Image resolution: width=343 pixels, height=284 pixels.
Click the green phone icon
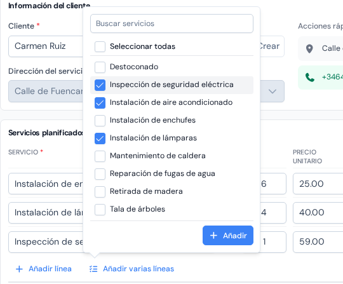click(310, 78)
